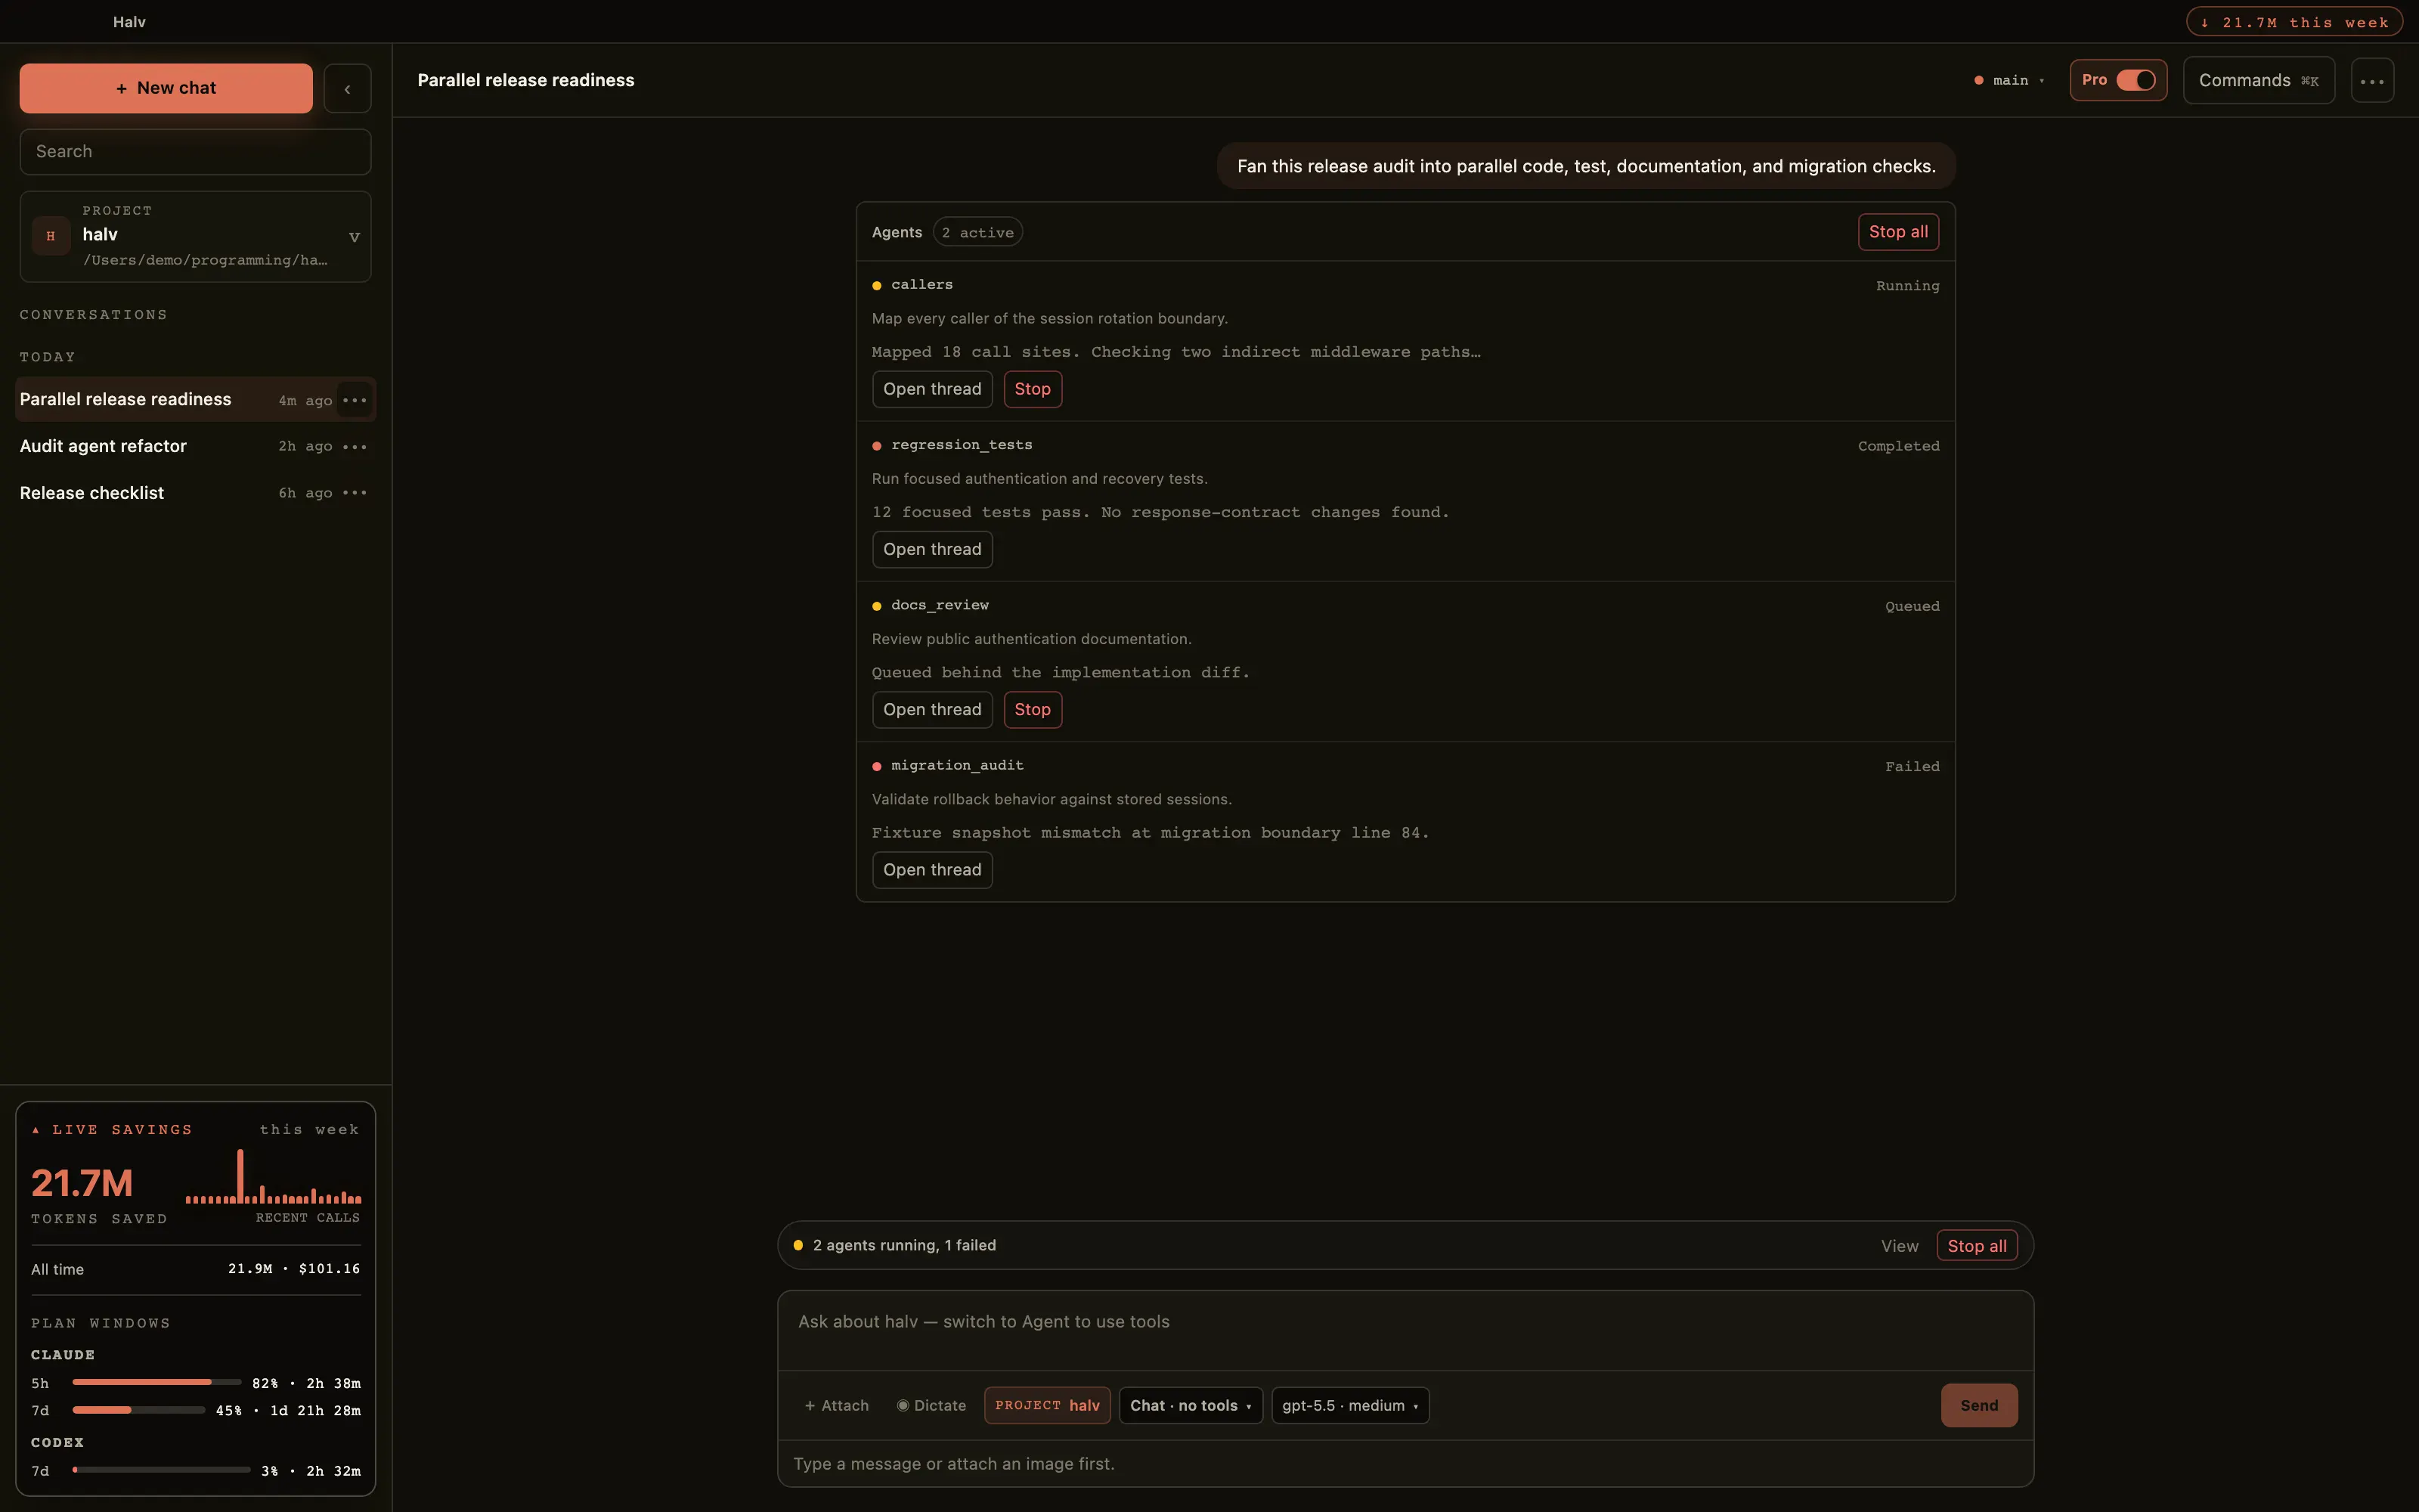
Task: Open the Commands palette button
Action: tap(2258, 80)
